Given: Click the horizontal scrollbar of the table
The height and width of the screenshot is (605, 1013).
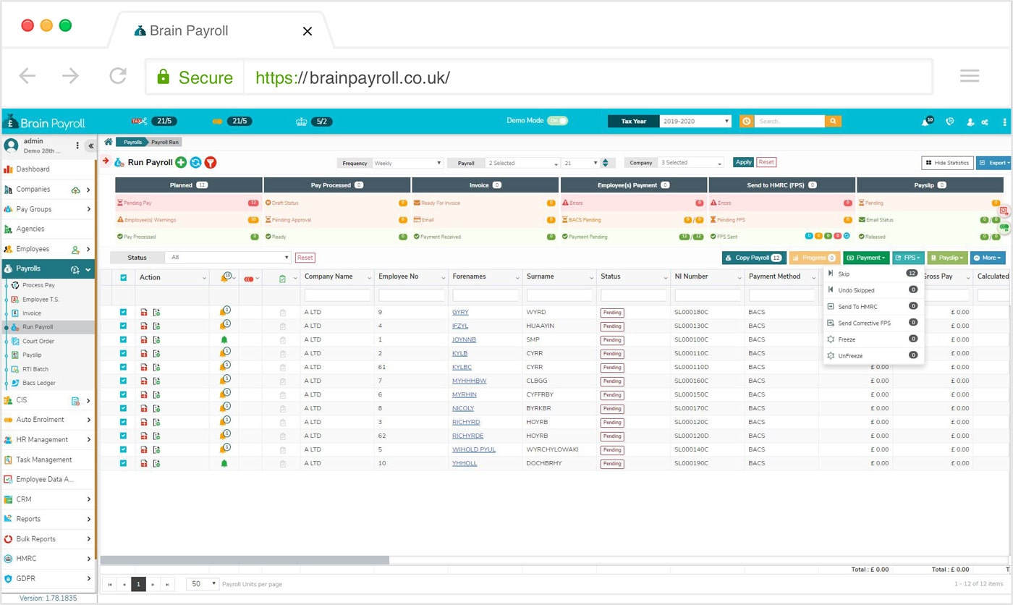Looking at the screenshot, I should pos(245,559).
